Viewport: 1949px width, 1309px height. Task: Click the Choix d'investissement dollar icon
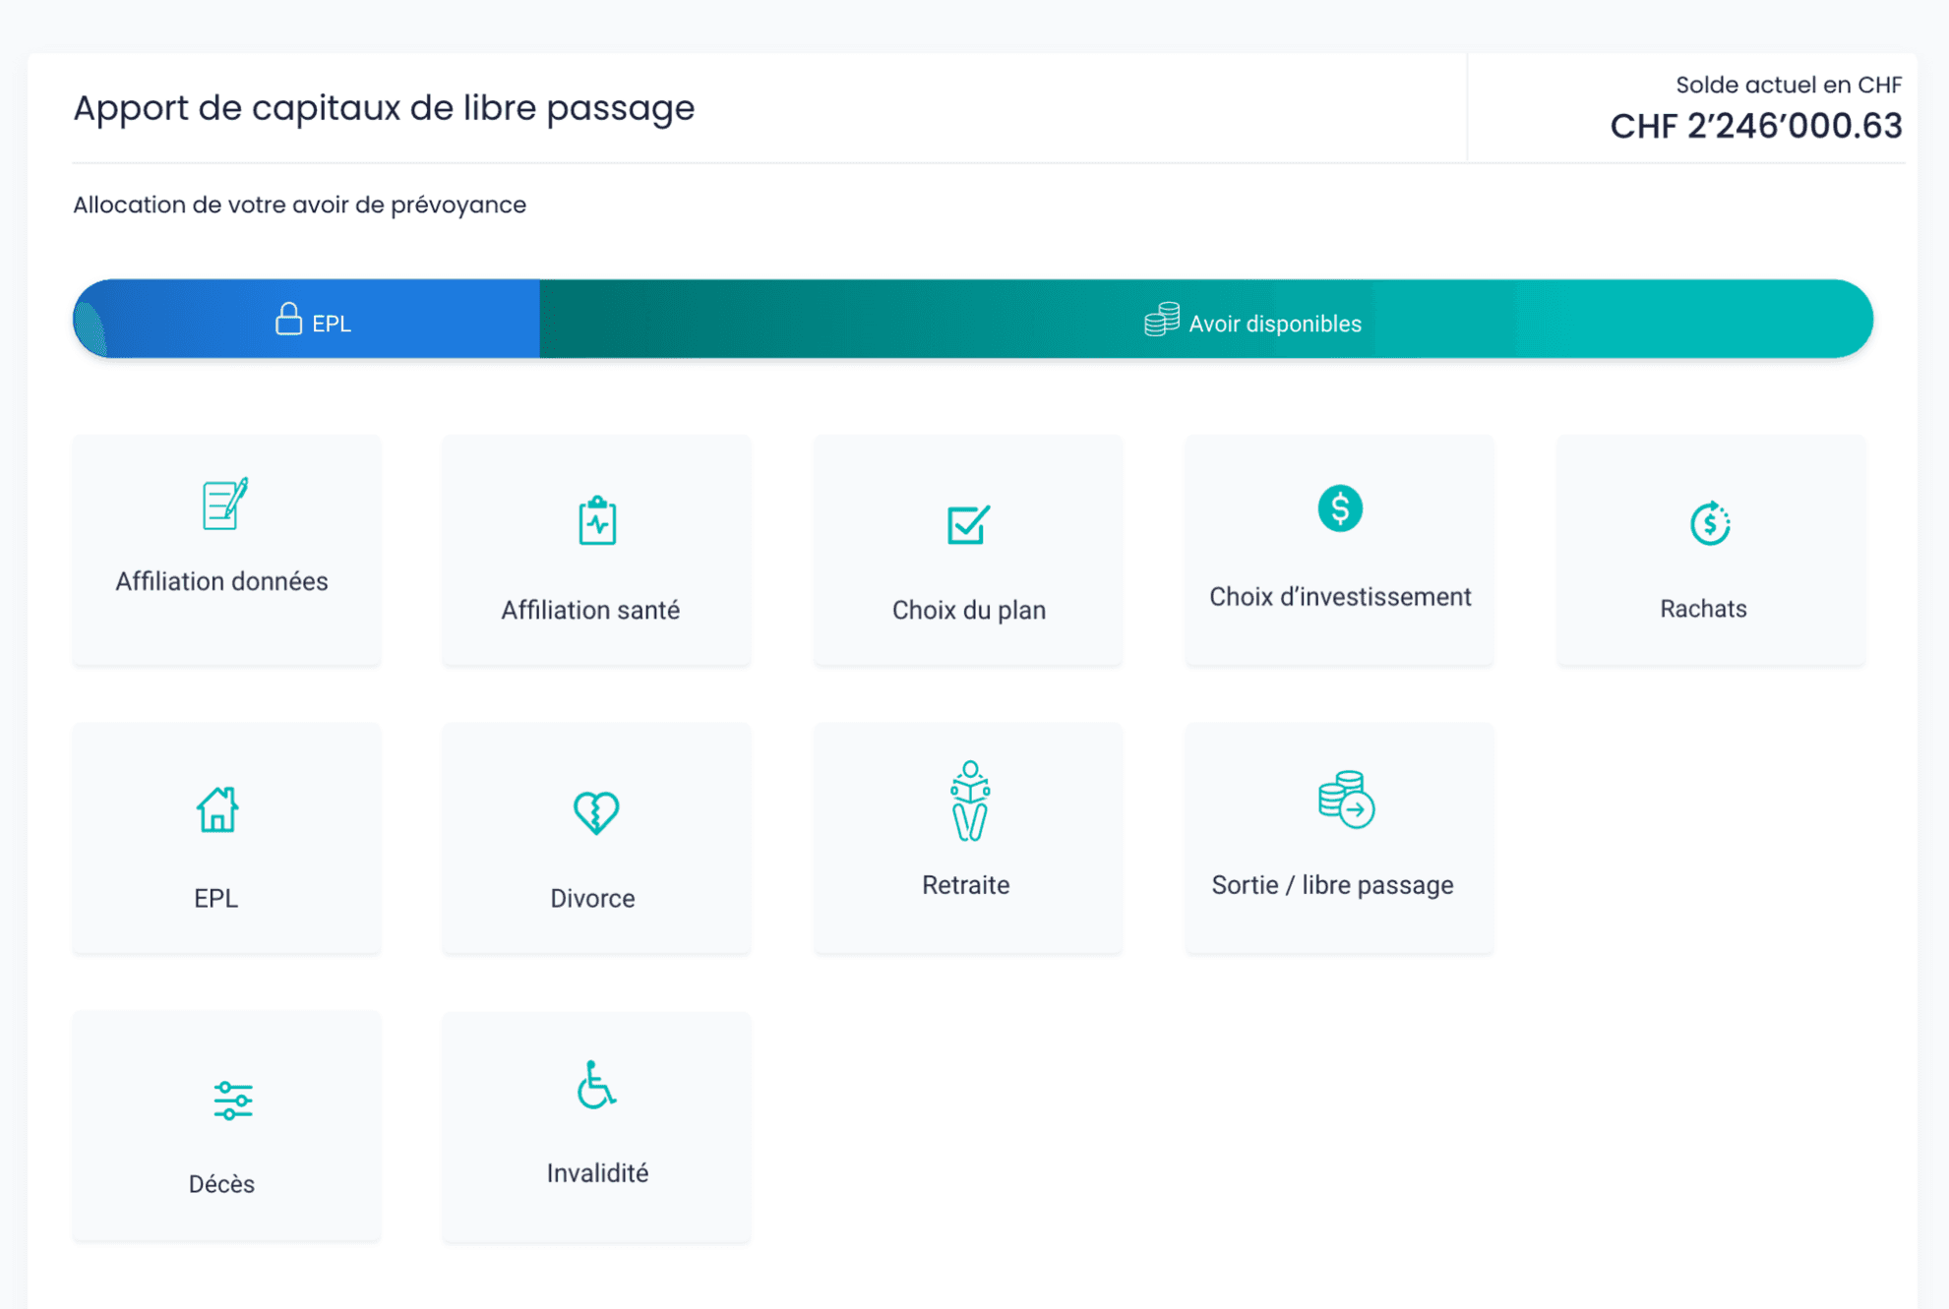[x=1340, y=508]
